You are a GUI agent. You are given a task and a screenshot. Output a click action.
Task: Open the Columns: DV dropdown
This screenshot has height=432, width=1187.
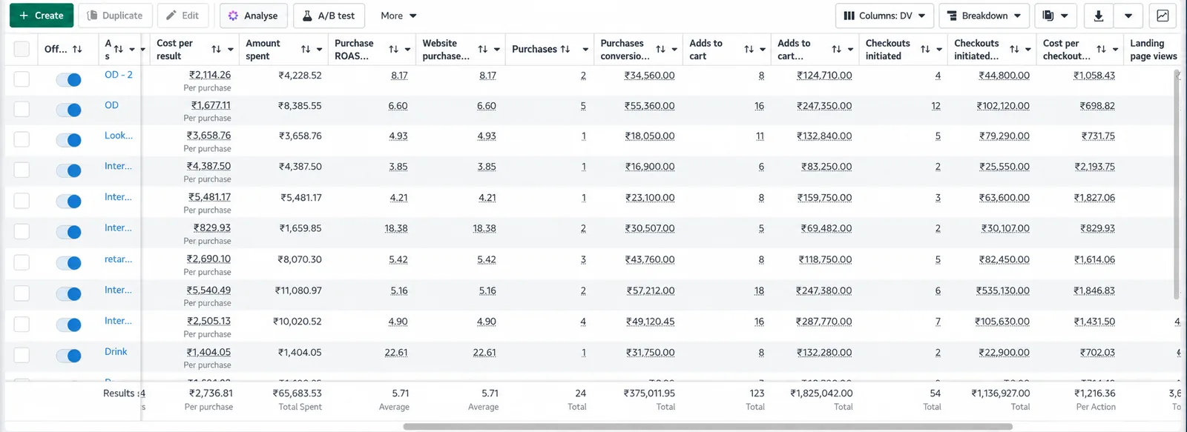click(x=884, y=16)
